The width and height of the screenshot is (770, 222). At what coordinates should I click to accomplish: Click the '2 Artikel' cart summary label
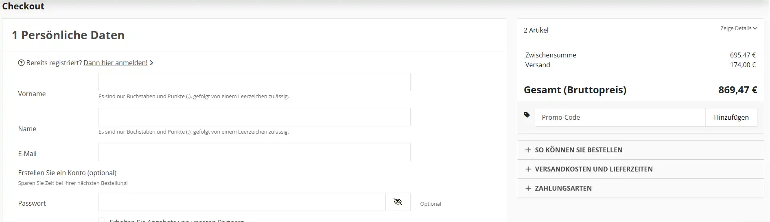536,30
